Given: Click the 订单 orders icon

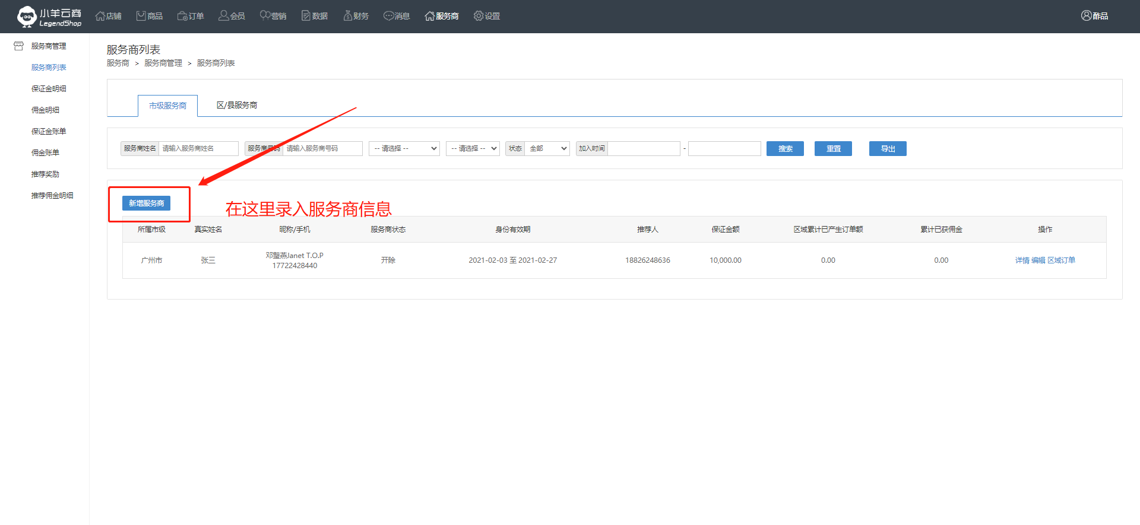Looking at the screenshot, I should tap(182, 16).
